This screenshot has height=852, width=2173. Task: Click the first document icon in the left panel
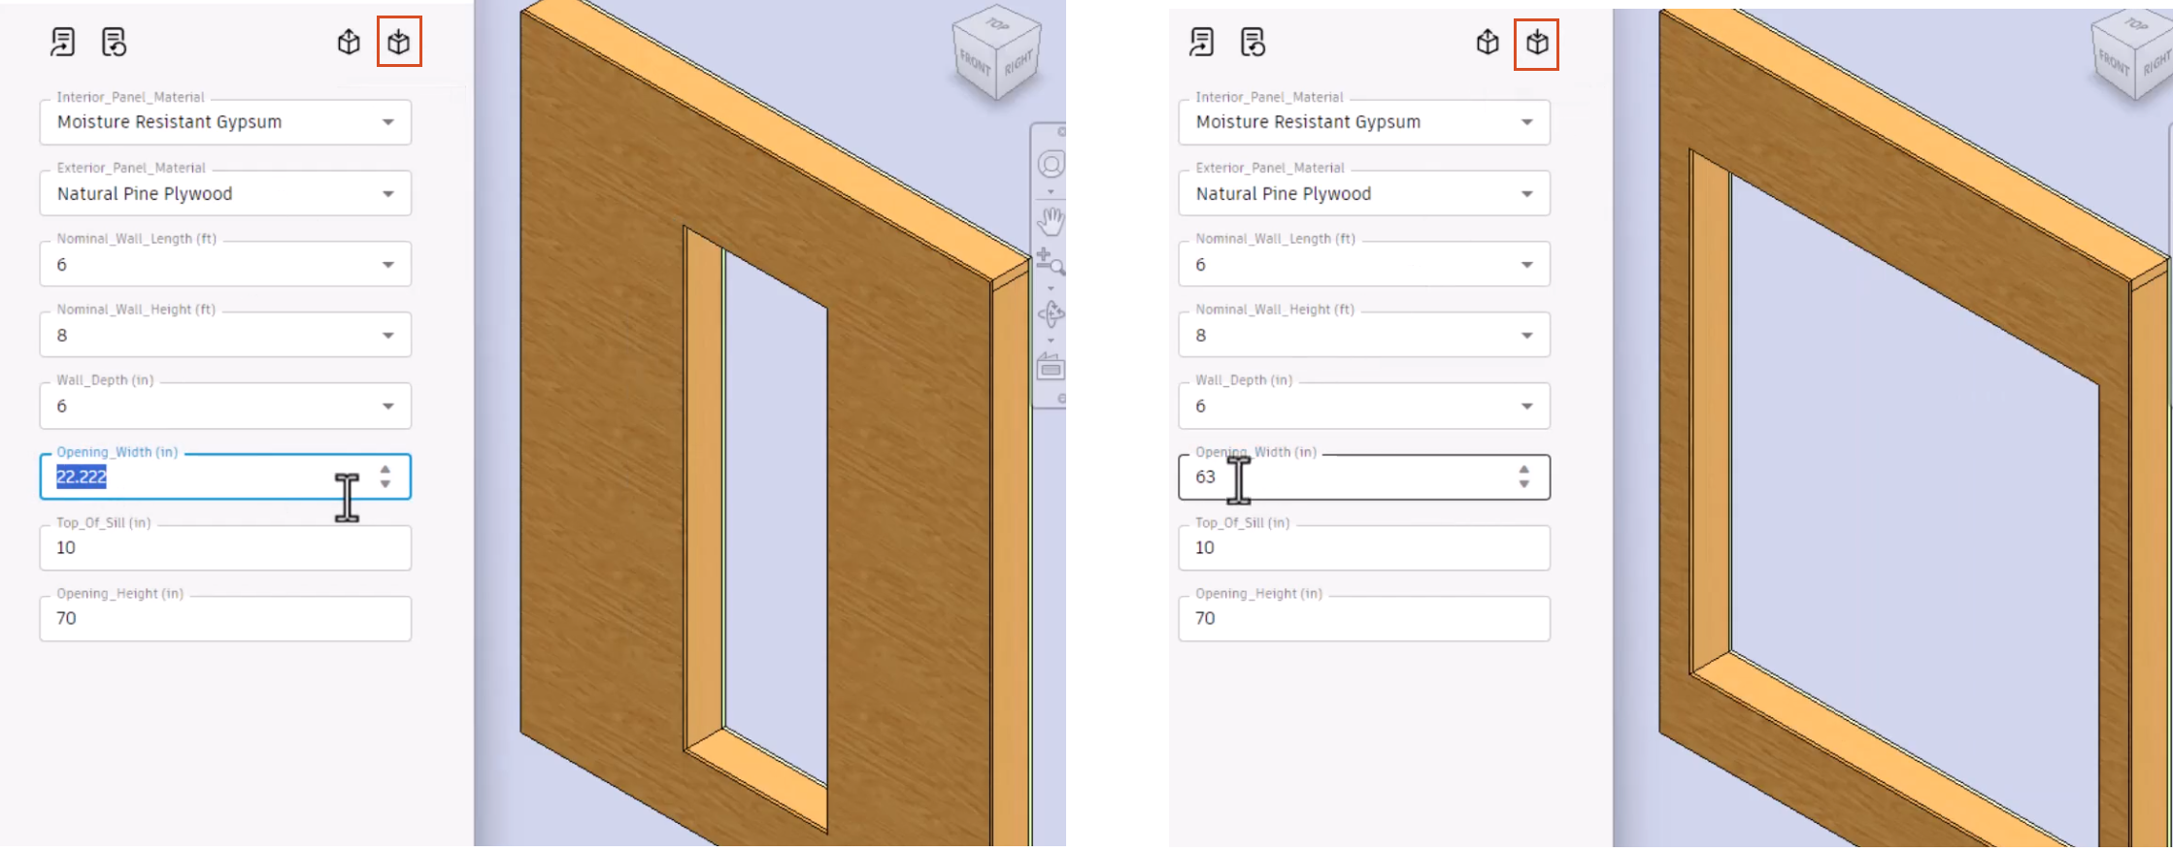pyautogui.click(x=63, y=42)
